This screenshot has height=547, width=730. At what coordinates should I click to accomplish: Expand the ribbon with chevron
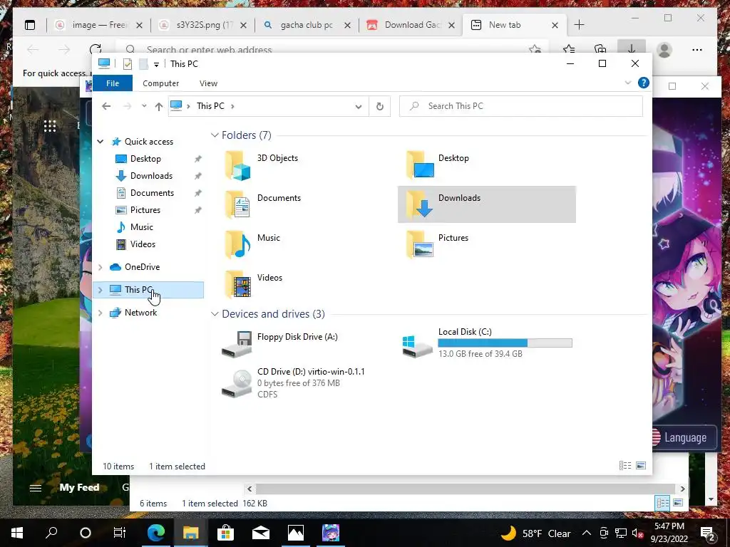click(x=628, y=83)
